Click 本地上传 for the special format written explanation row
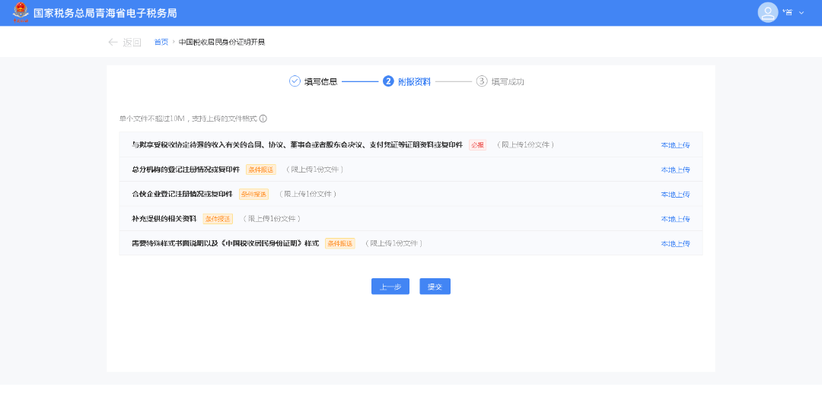 675,243
